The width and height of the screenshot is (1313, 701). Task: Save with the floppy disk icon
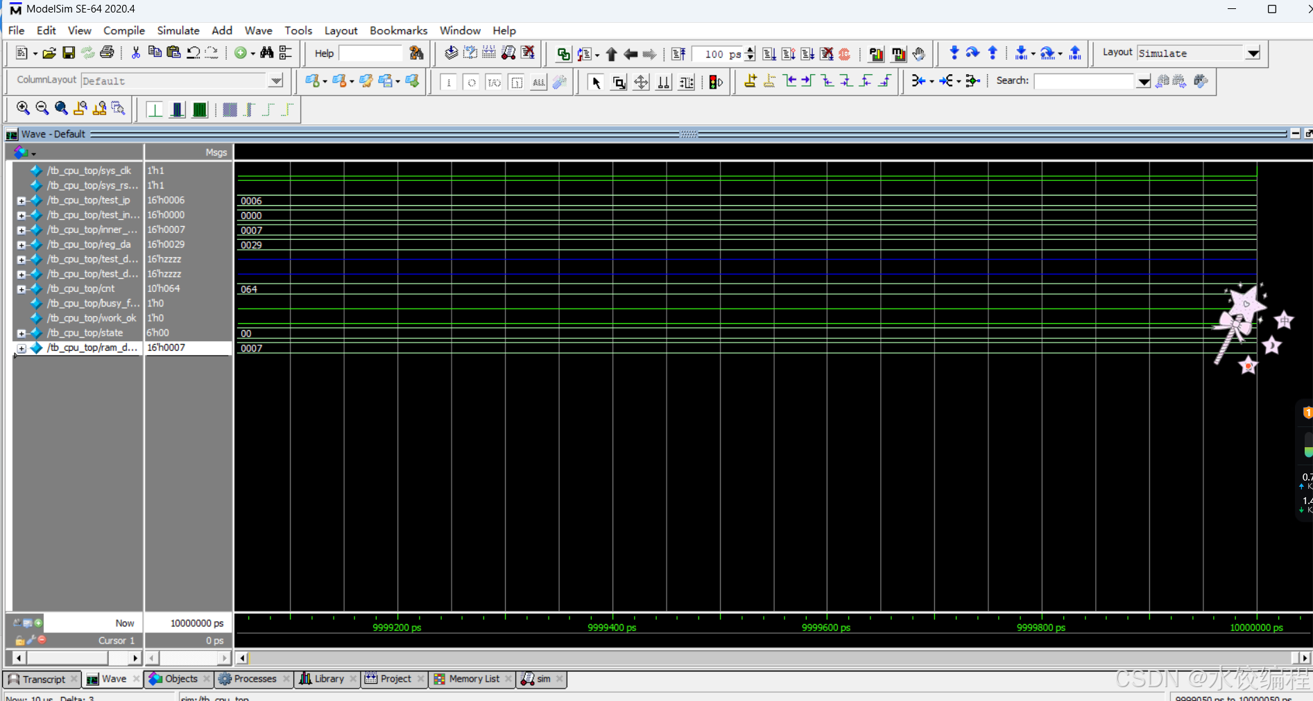tap(69, 53)
